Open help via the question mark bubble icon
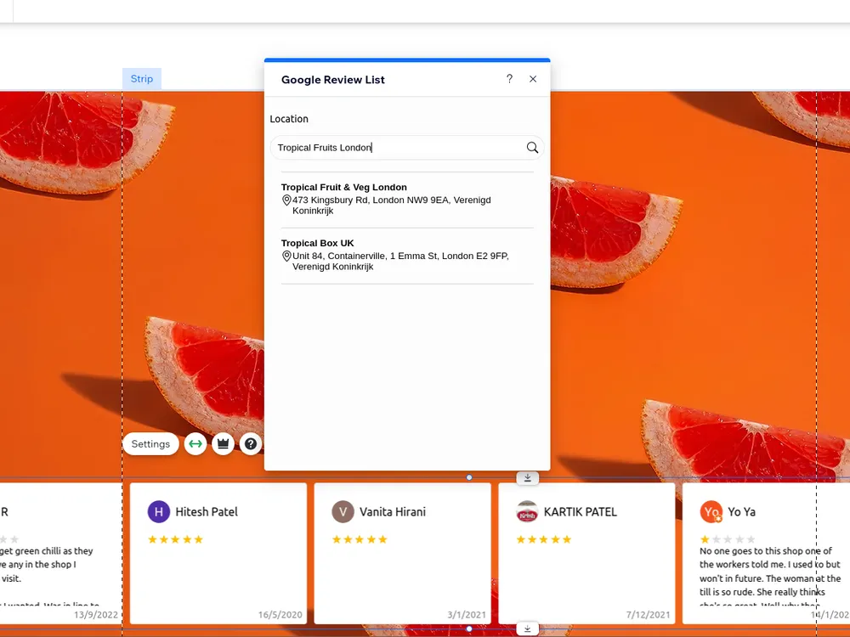The width and height of the screenshot is (850, 637). click(250, 443)
